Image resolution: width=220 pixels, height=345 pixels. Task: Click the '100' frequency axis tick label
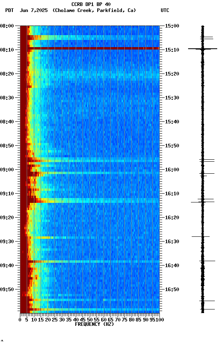pos(160,320)
